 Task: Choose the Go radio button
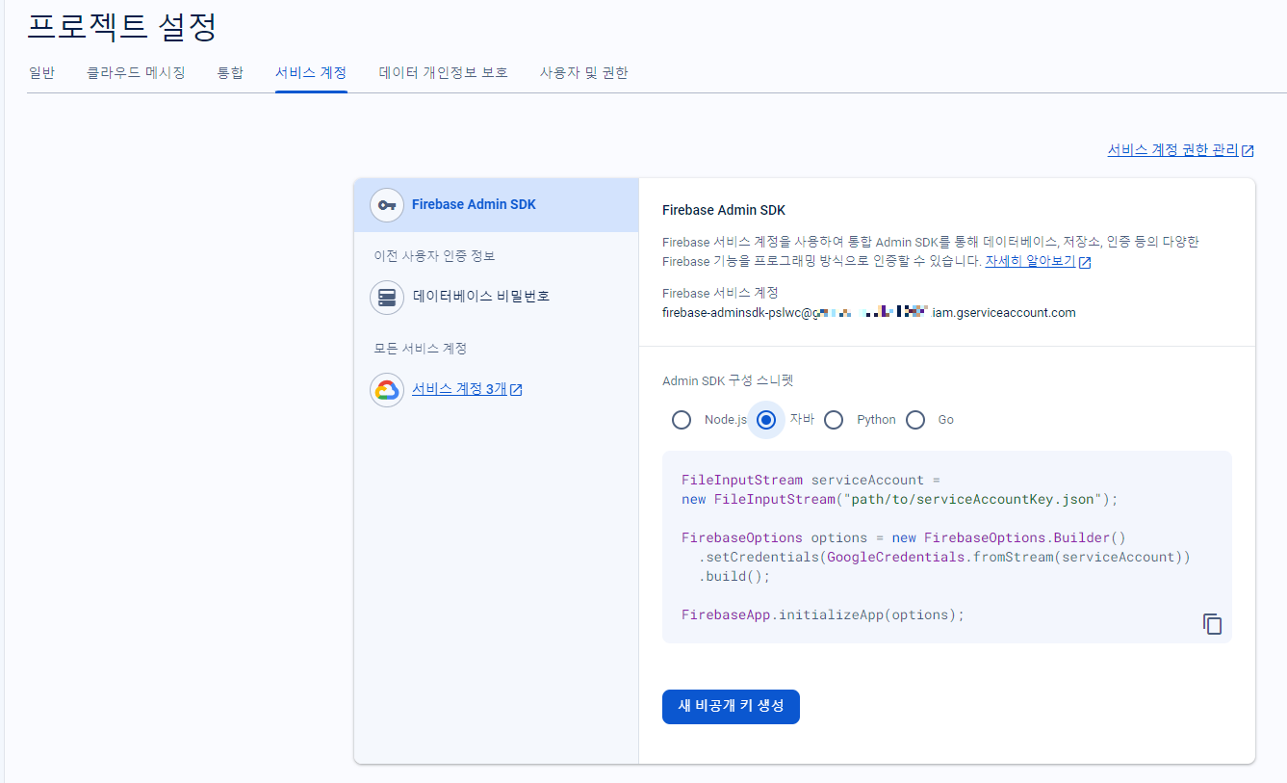point(915,420)
